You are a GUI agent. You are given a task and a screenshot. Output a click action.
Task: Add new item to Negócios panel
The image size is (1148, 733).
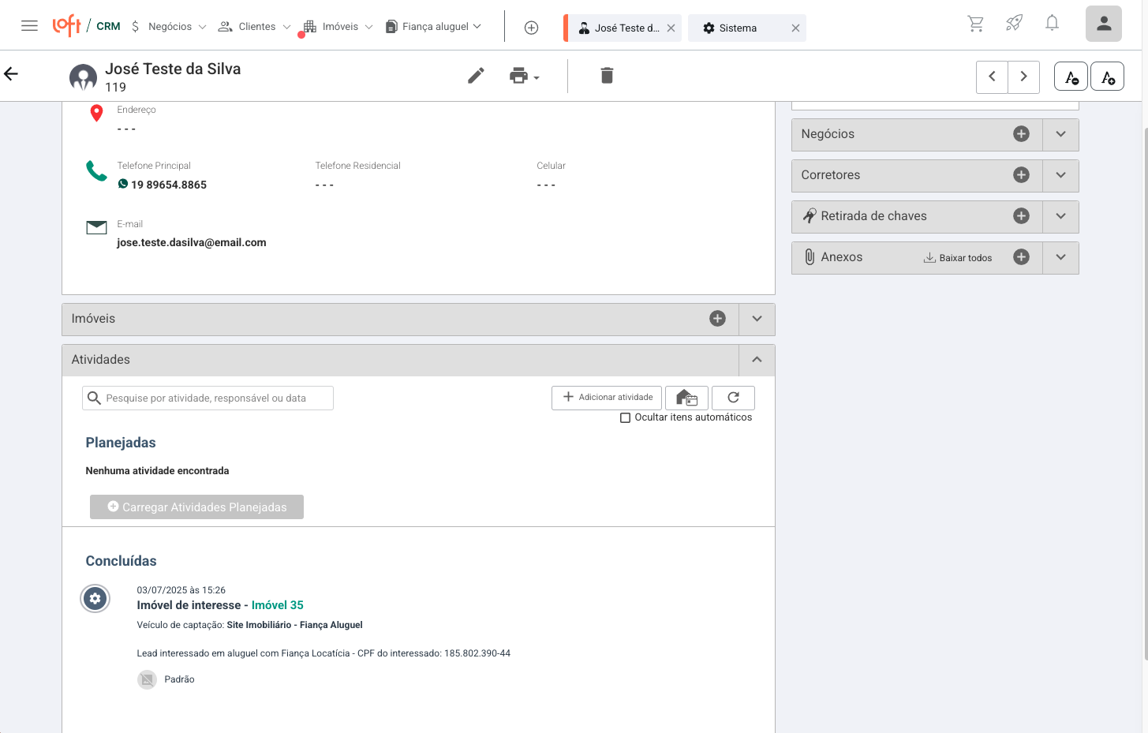coord(1021,134)
